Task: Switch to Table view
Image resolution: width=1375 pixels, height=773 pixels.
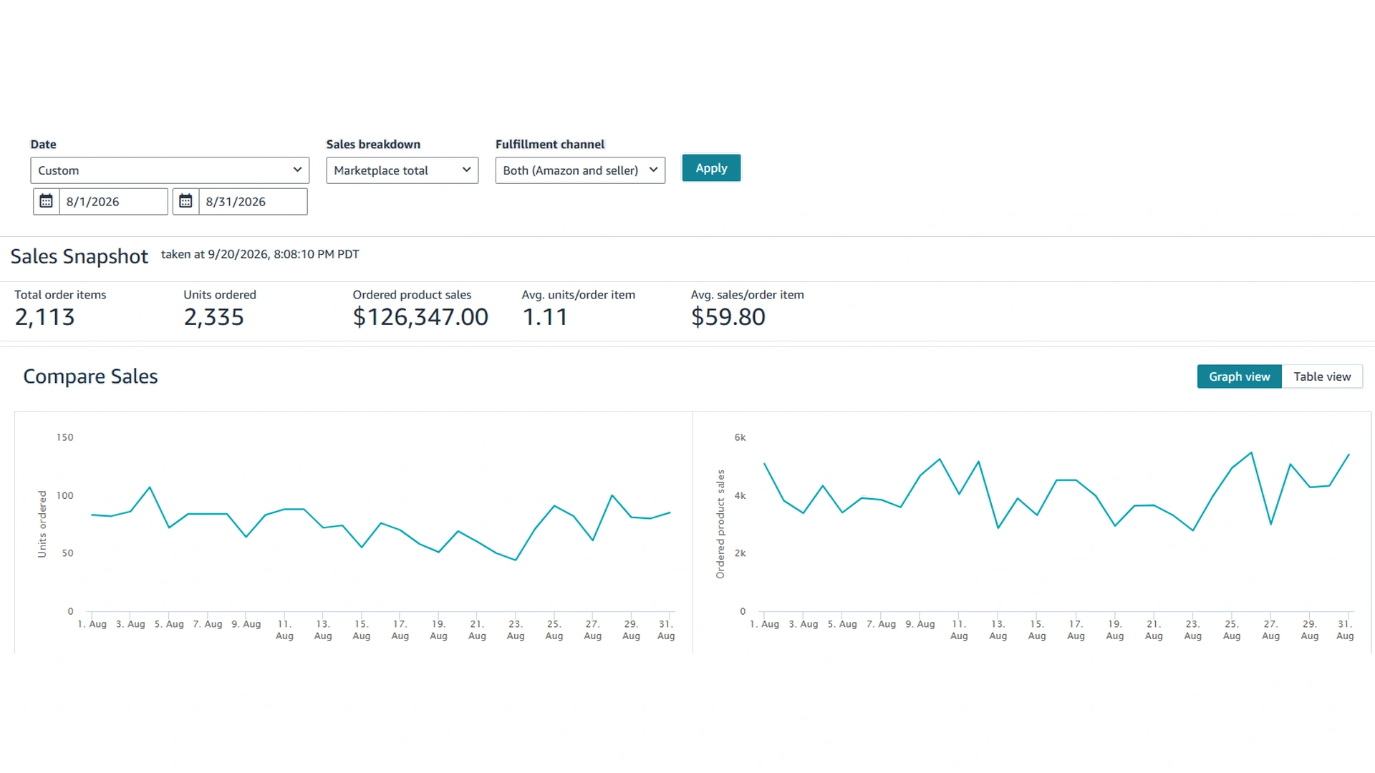Action: tap(1322, 376)
